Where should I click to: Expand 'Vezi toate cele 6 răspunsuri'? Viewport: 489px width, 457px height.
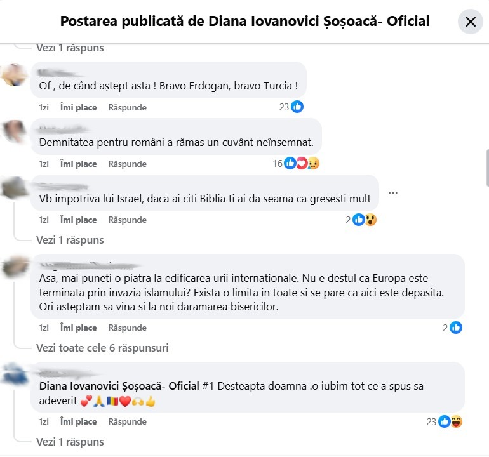[x=102, y=348]
